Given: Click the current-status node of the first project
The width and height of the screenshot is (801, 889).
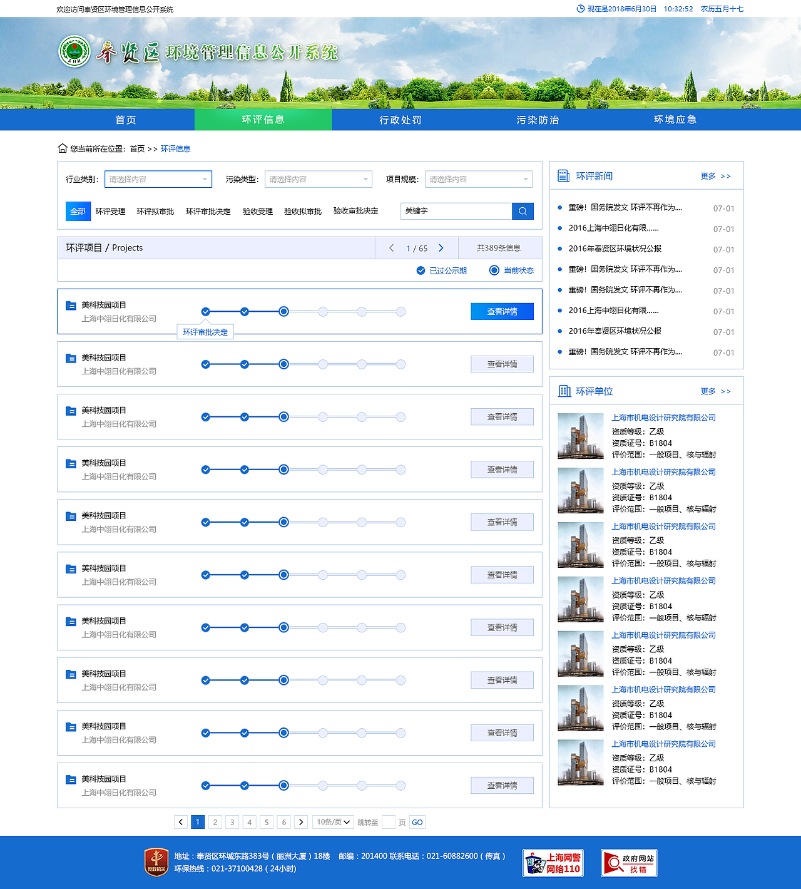Looking at the screenshot, I should tap(283, 312).
